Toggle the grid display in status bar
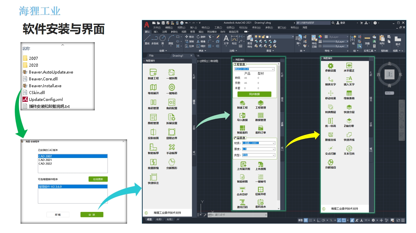 click(x=306, y=220)
